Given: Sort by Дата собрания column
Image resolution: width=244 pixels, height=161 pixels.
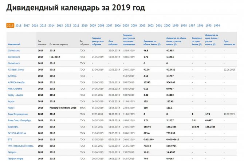Looking at the screenshot, I should pyautogui.click(x=113, y=43).
